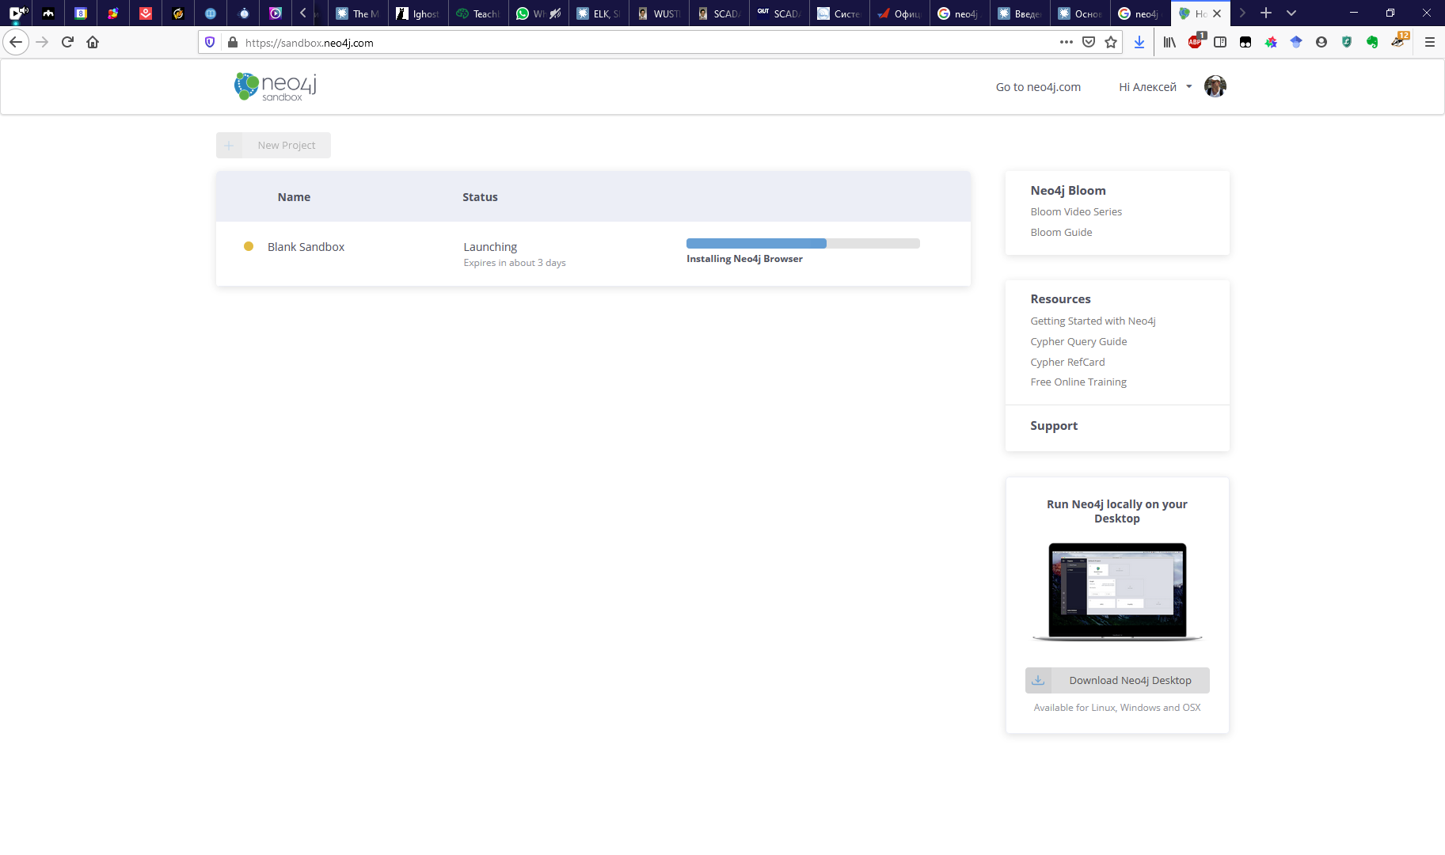This screenshot has height=855, width=1445.
Task: Toggle the yellow status indicator for Blank Sandbox
Action: coord(248,246)
